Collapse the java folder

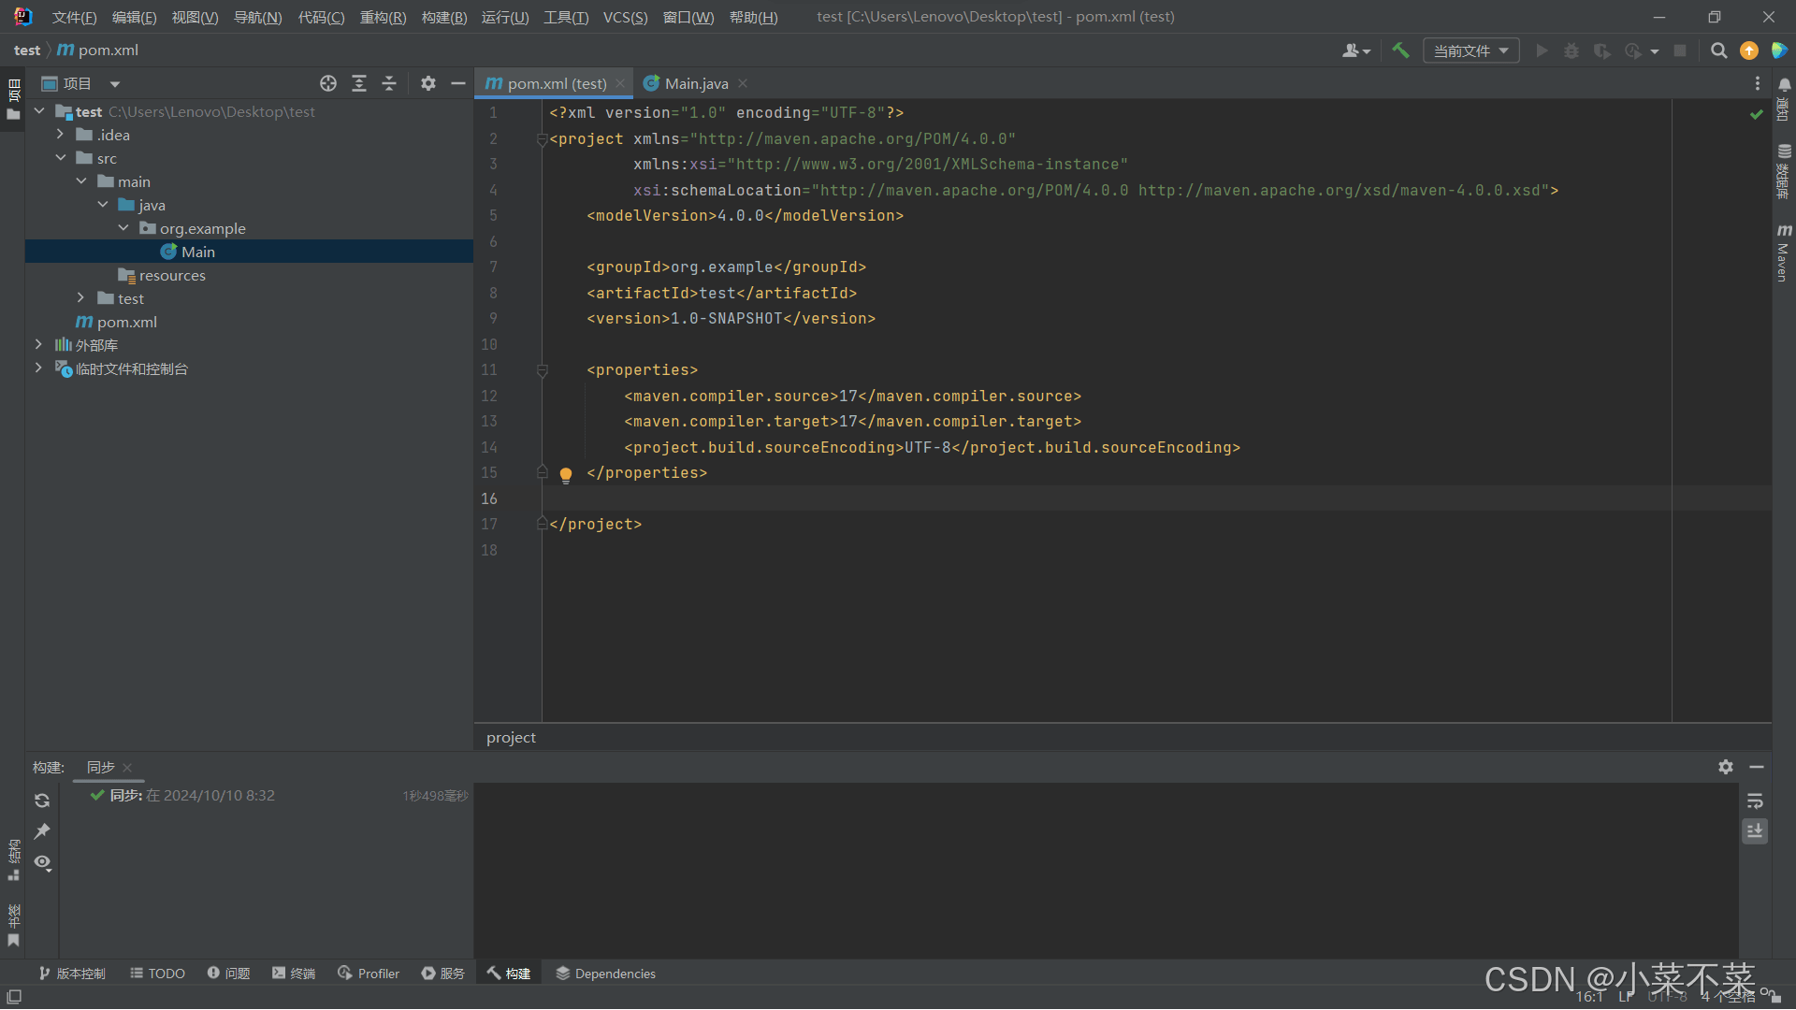[x=103, y=205]
